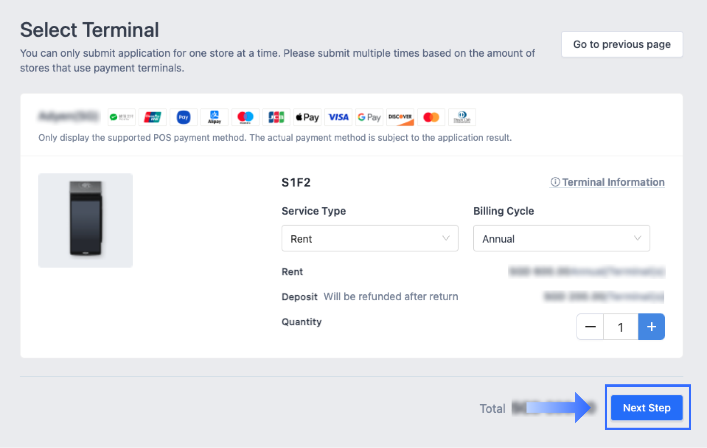Go to previous page

(622, 44)
